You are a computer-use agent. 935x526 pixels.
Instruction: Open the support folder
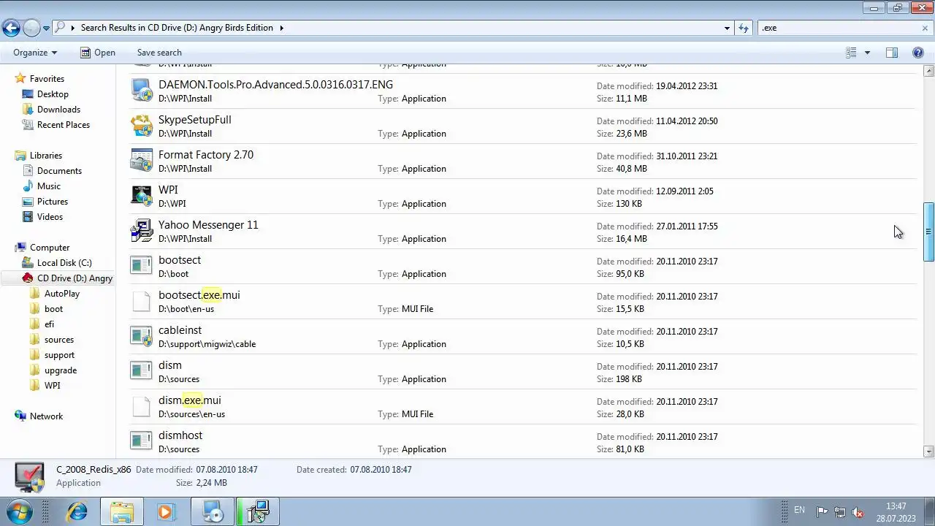click(59, 355)
